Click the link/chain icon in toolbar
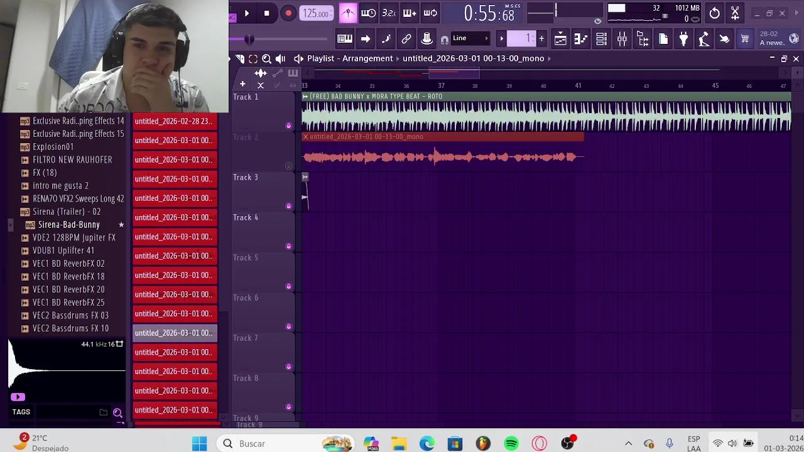The width and height of the screenshot is (804, 452). pyautogui.click(x=406, y=39)
